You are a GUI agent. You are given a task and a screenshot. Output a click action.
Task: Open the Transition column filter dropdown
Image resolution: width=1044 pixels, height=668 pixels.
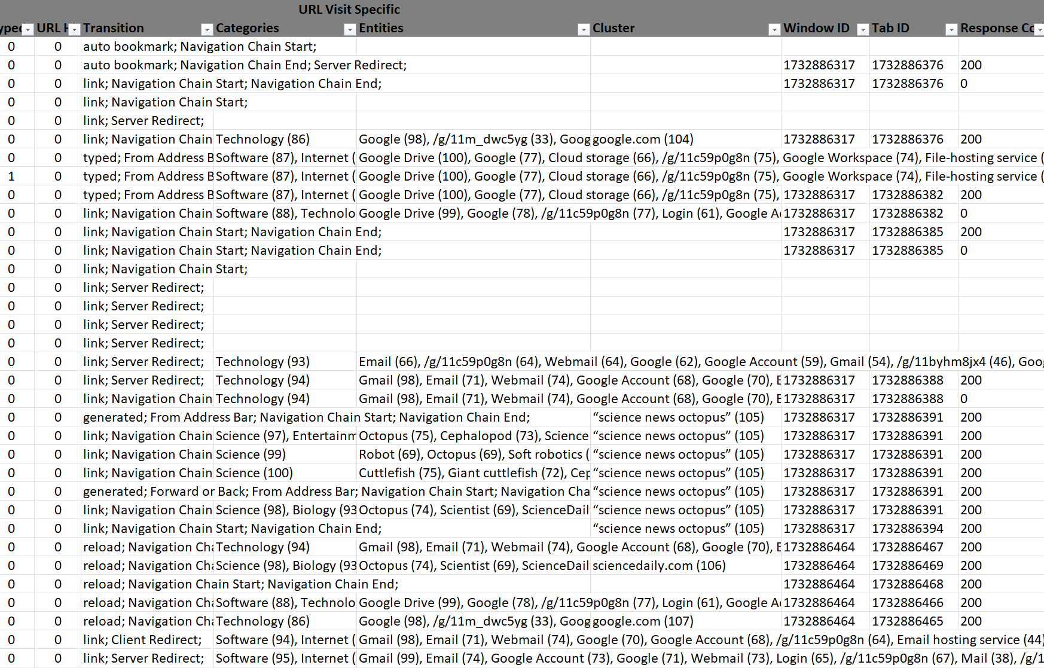tap(207, 29)
